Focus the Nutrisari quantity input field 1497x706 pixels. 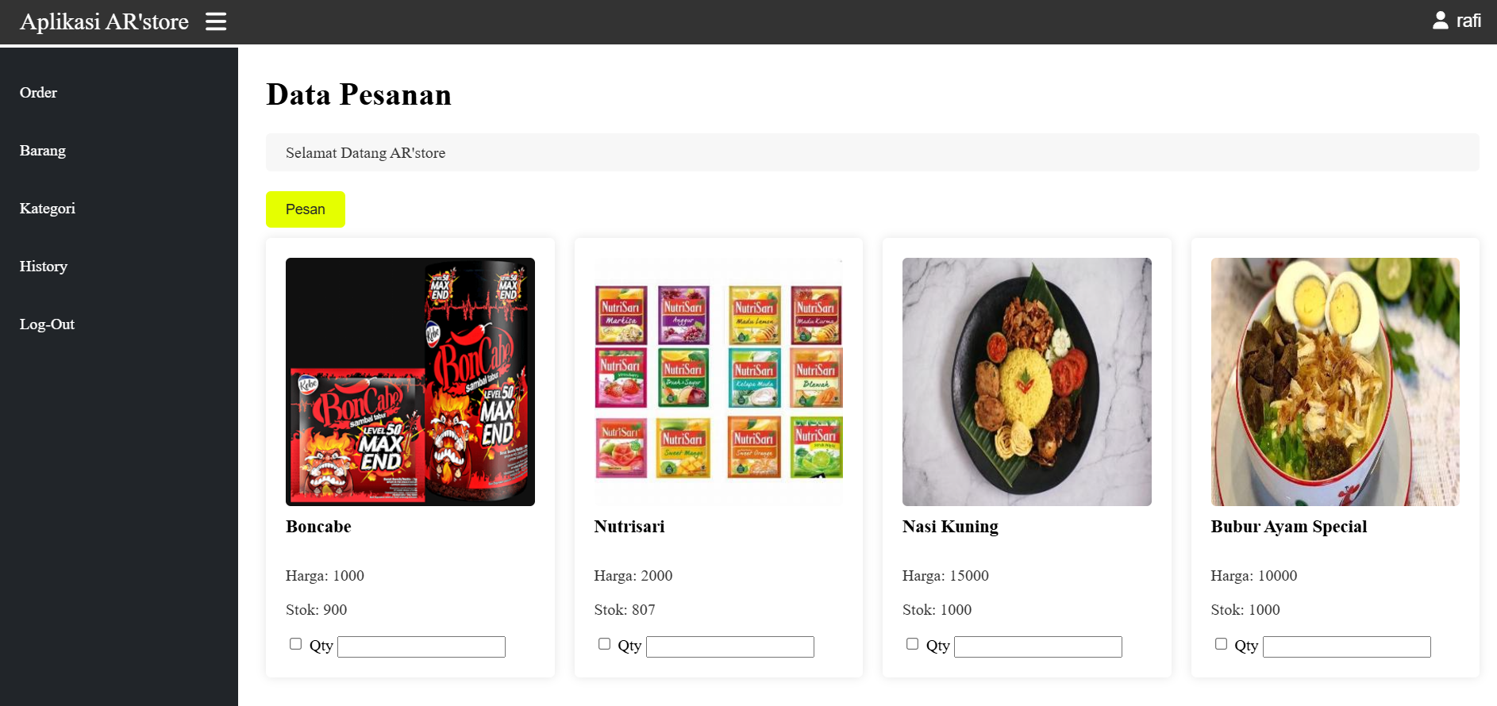click(730, 647)
